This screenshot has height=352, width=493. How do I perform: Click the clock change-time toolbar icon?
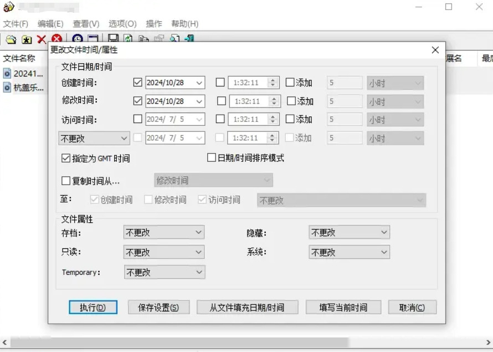(x=78, y=39)
